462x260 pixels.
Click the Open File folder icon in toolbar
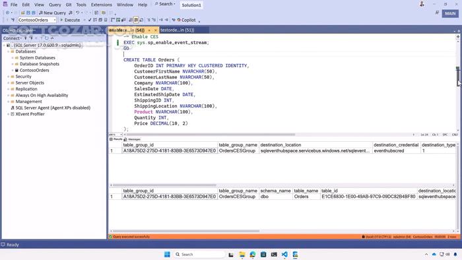click(22, 13)
